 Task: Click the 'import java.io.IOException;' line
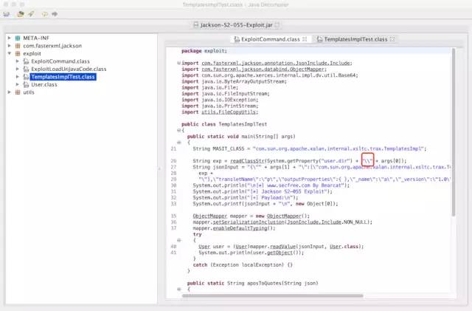click(220, 100)
